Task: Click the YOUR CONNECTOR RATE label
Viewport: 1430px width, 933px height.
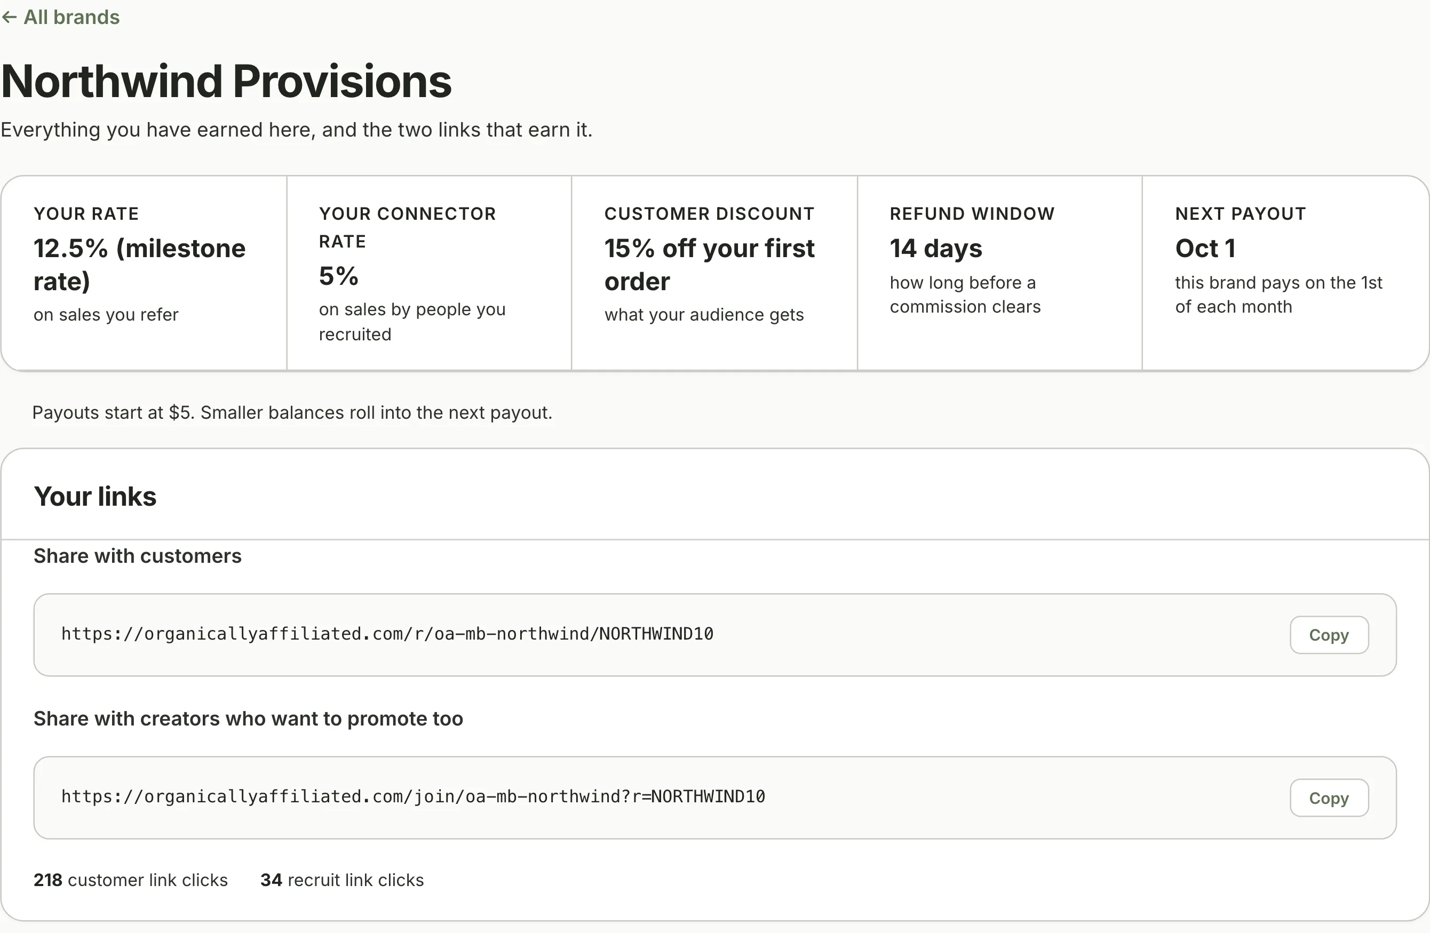Action: pos(407,227)
